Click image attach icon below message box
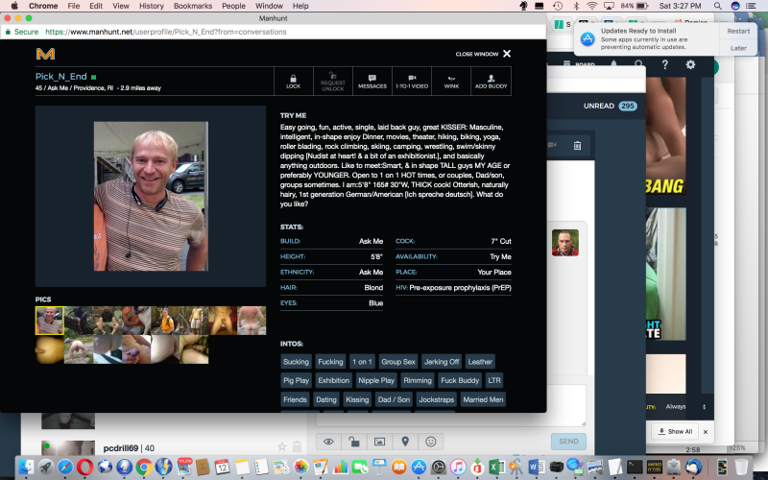 coord(379,442)
